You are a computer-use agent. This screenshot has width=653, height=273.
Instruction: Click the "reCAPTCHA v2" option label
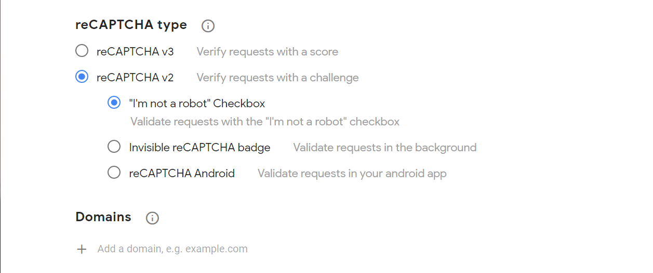click(135, 78)
